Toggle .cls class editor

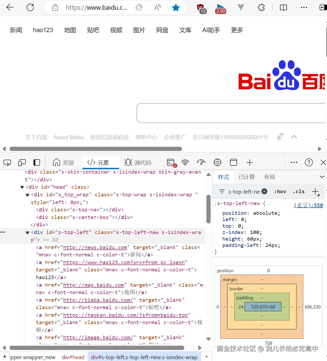pos(299,192)
